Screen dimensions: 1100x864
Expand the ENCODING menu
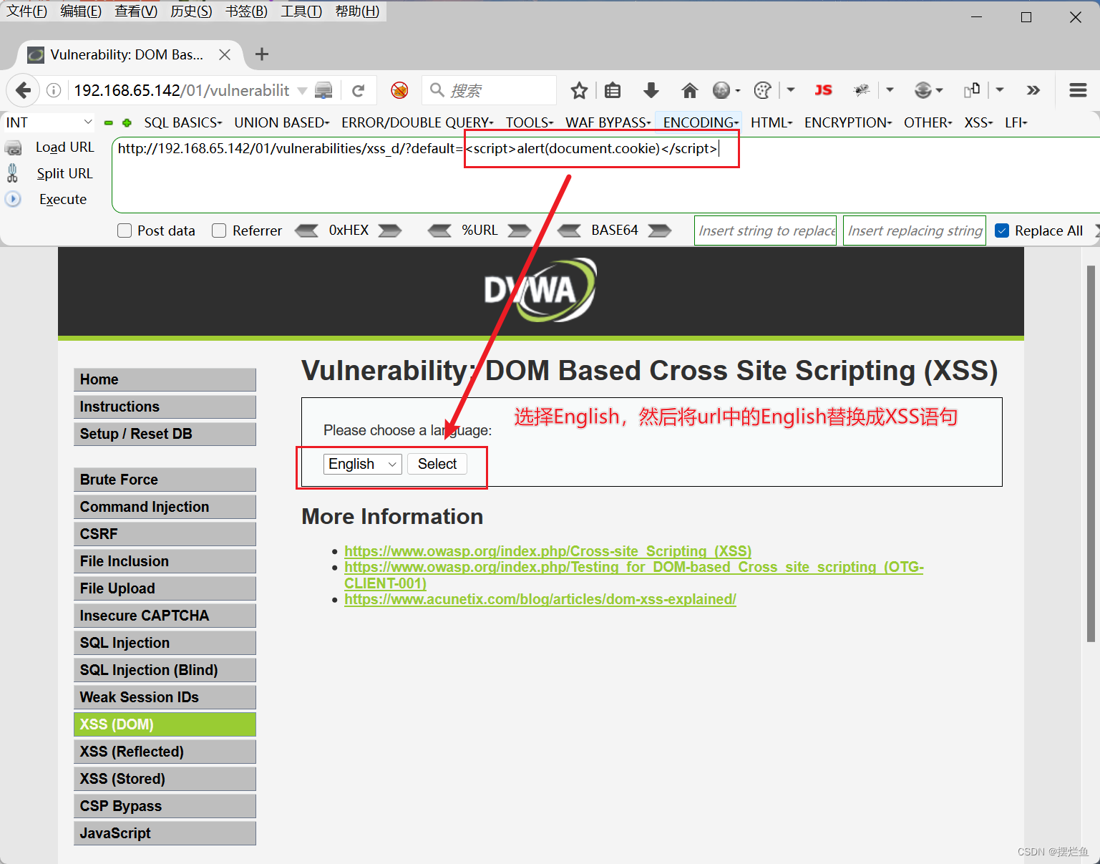701,122
